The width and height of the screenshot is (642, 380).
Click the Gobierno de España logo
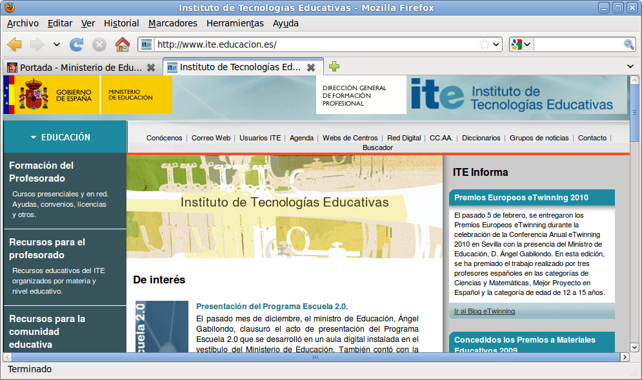pyautogui.click(x=52, y=95)
